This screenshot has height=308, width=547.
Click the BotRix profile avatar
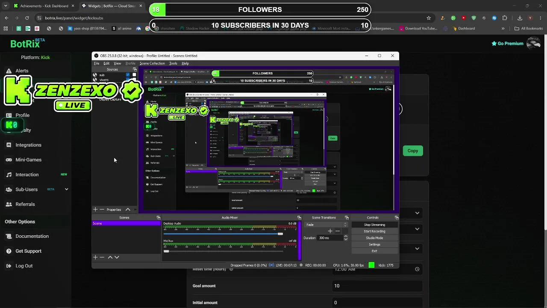click(534, 43)
